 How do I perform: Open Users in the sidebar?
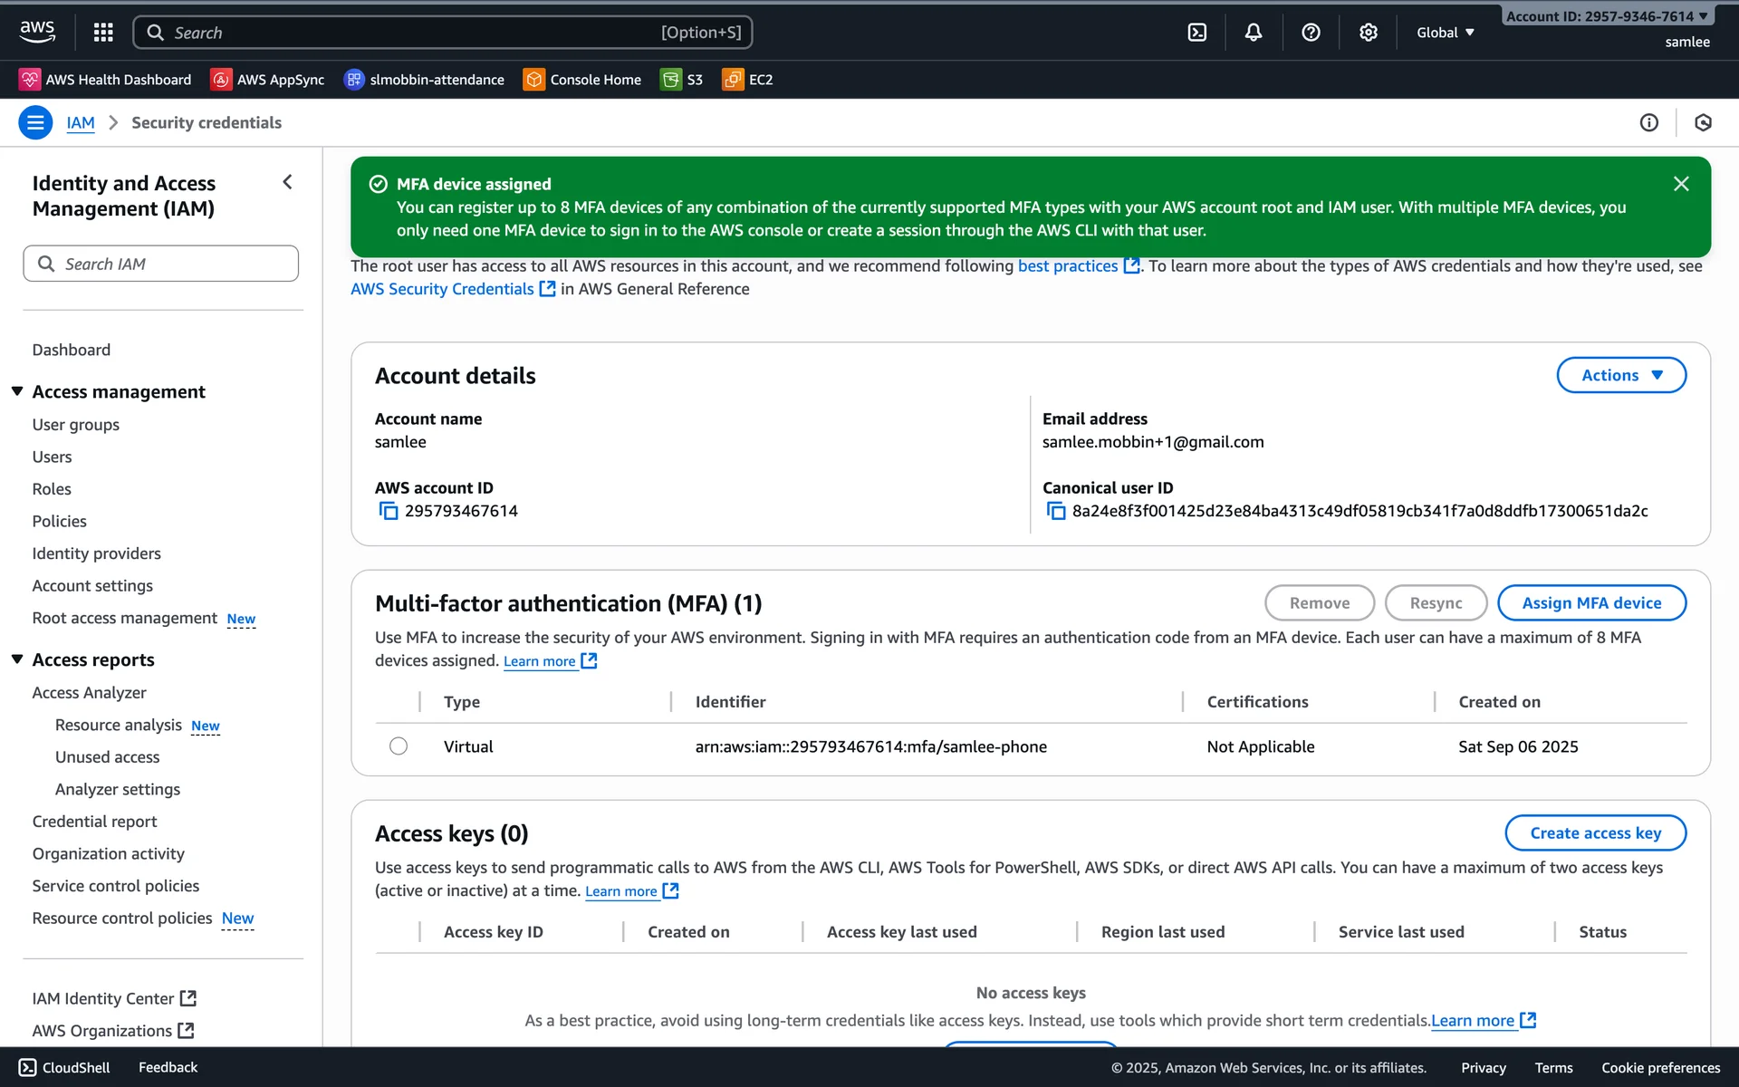[52, 457]
